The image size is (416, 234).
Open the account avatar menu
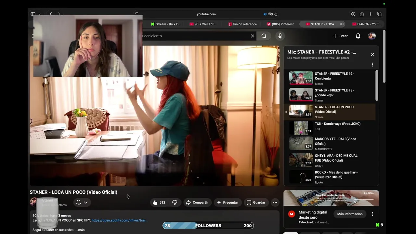372,36
